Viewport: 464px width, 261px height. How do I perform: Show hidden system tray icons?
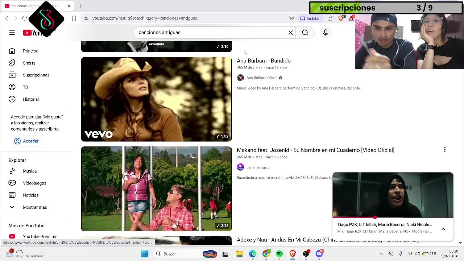381,254
